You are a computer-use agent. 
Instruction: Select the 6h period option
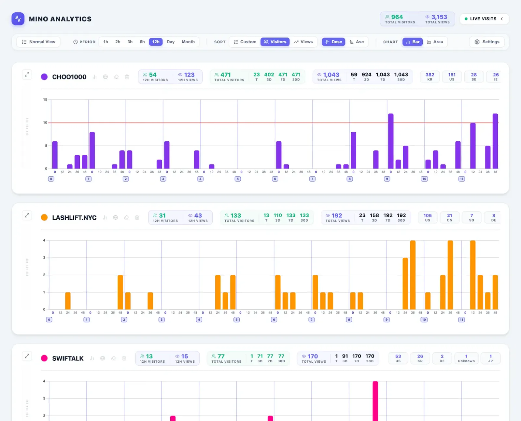click(142, 42)
